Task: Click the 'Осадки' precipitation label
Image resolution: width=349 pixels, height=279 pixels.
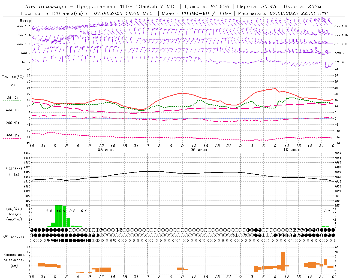Action: [14, 214]
